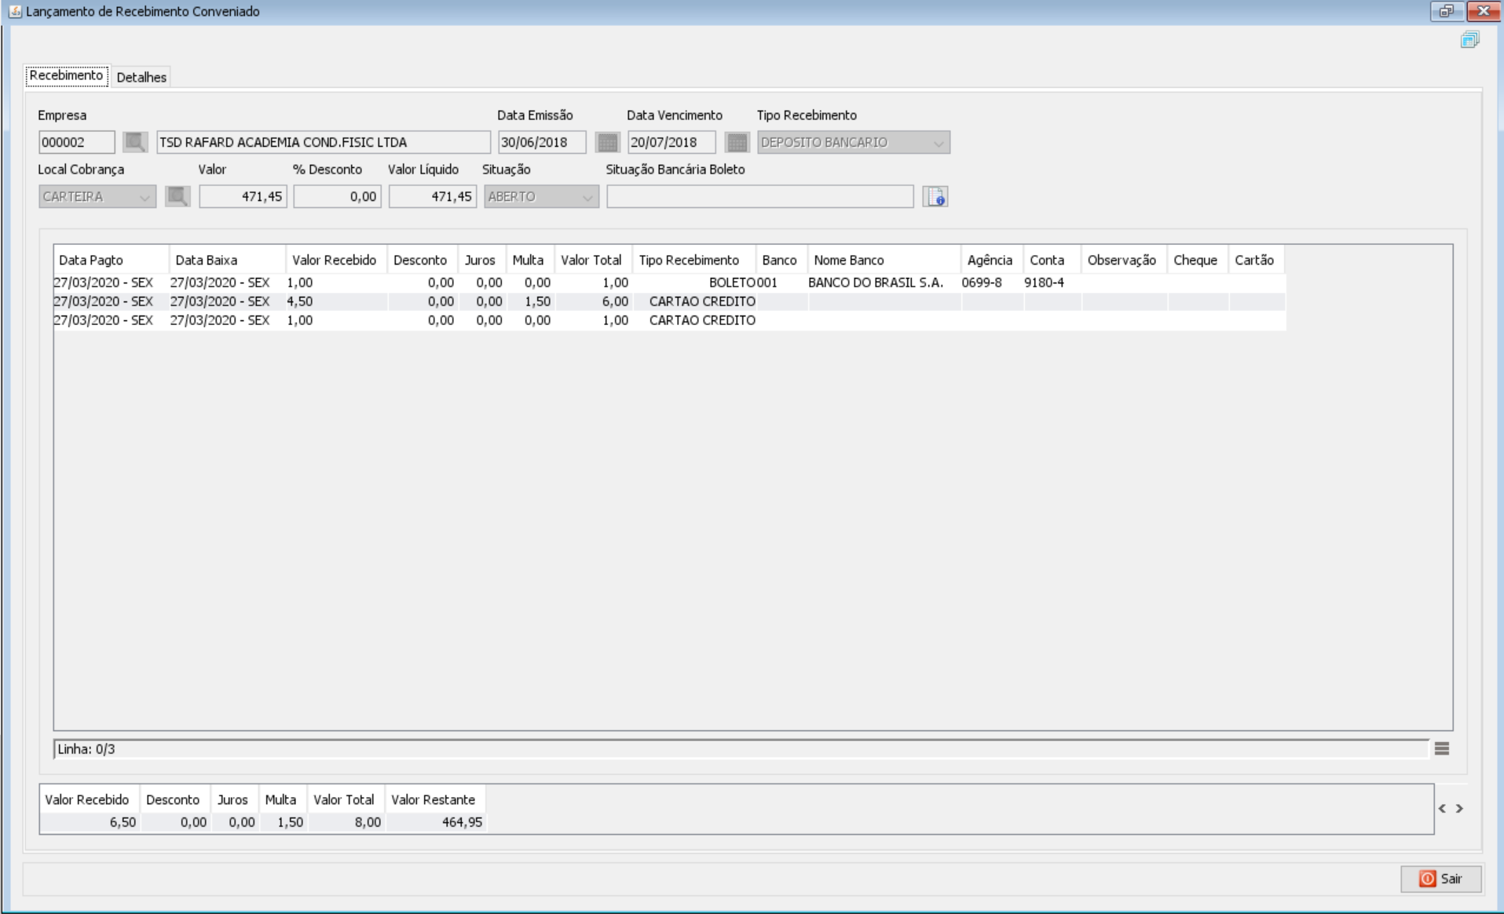Open the Local Cobrança CARTEIRA dropdown

97,196
